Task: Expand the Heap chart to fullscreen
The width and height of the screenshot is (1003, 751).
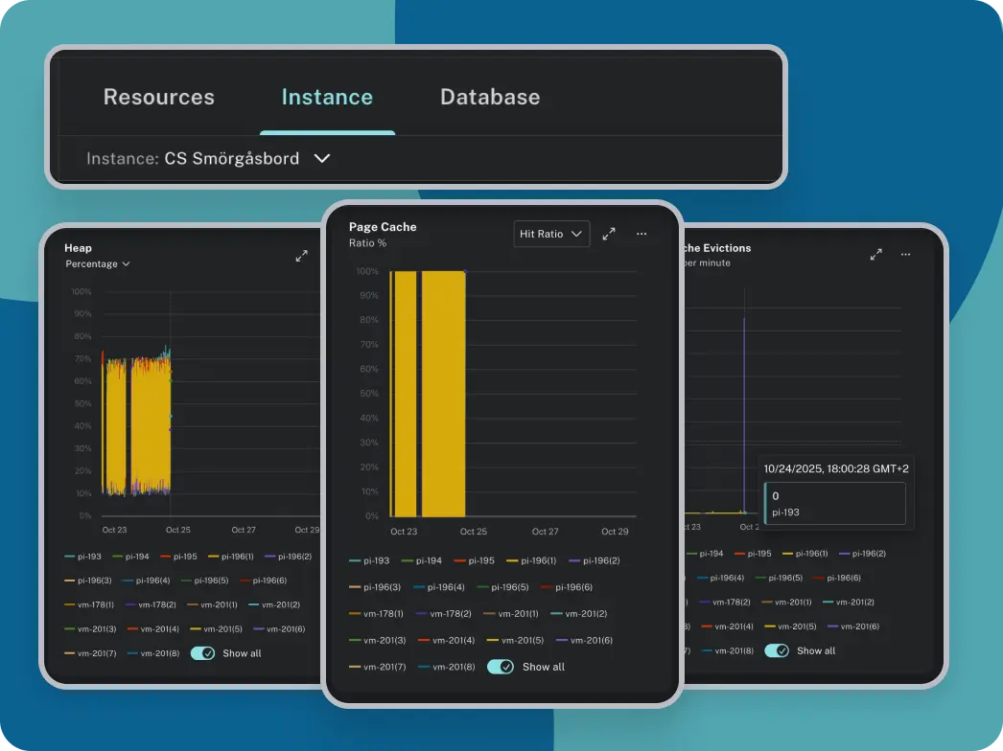Action: (x=301, y=256)
